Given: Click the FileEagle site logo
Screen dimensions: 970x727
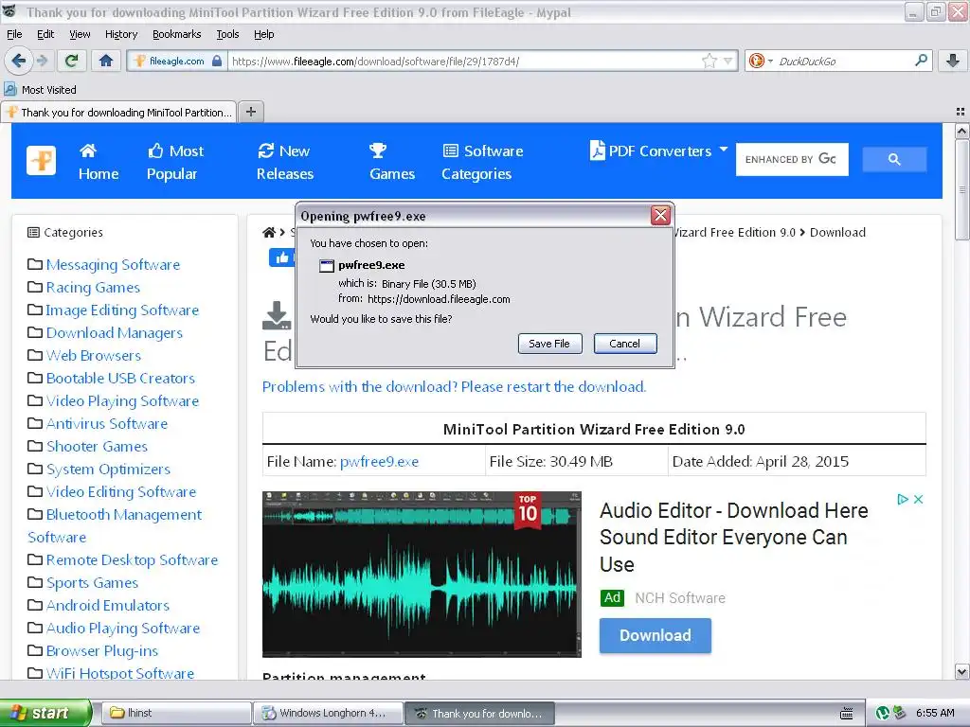Looking at the screenshot, I should point(42,161).
